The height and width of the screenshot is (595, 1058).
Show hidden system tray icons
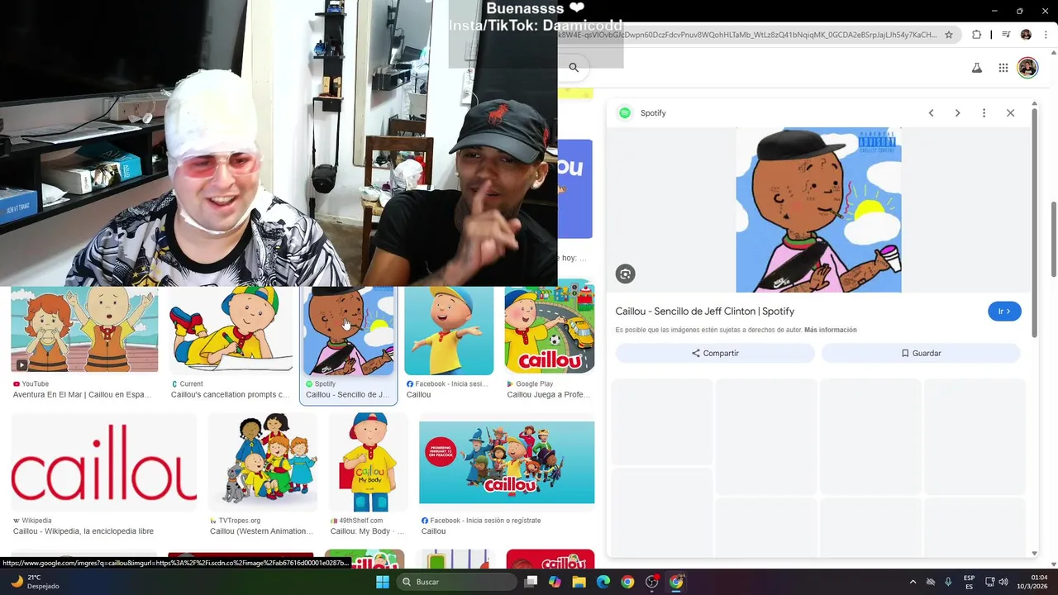(x=913, y=582)
